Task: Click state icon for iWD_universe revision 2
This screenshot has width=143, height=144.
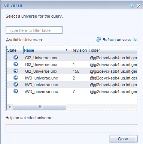Action: point(16,78)
